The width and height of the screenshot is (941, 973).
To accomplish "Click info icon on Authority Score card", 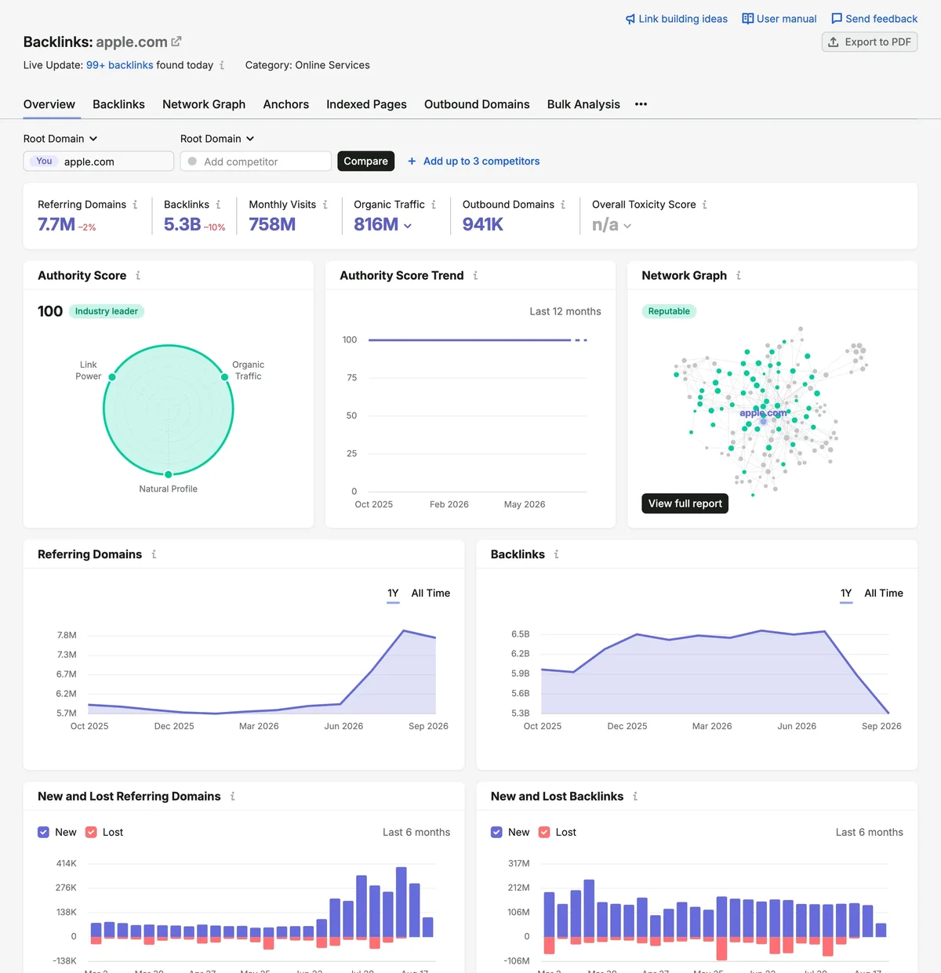I will click(x=138, y=275).
